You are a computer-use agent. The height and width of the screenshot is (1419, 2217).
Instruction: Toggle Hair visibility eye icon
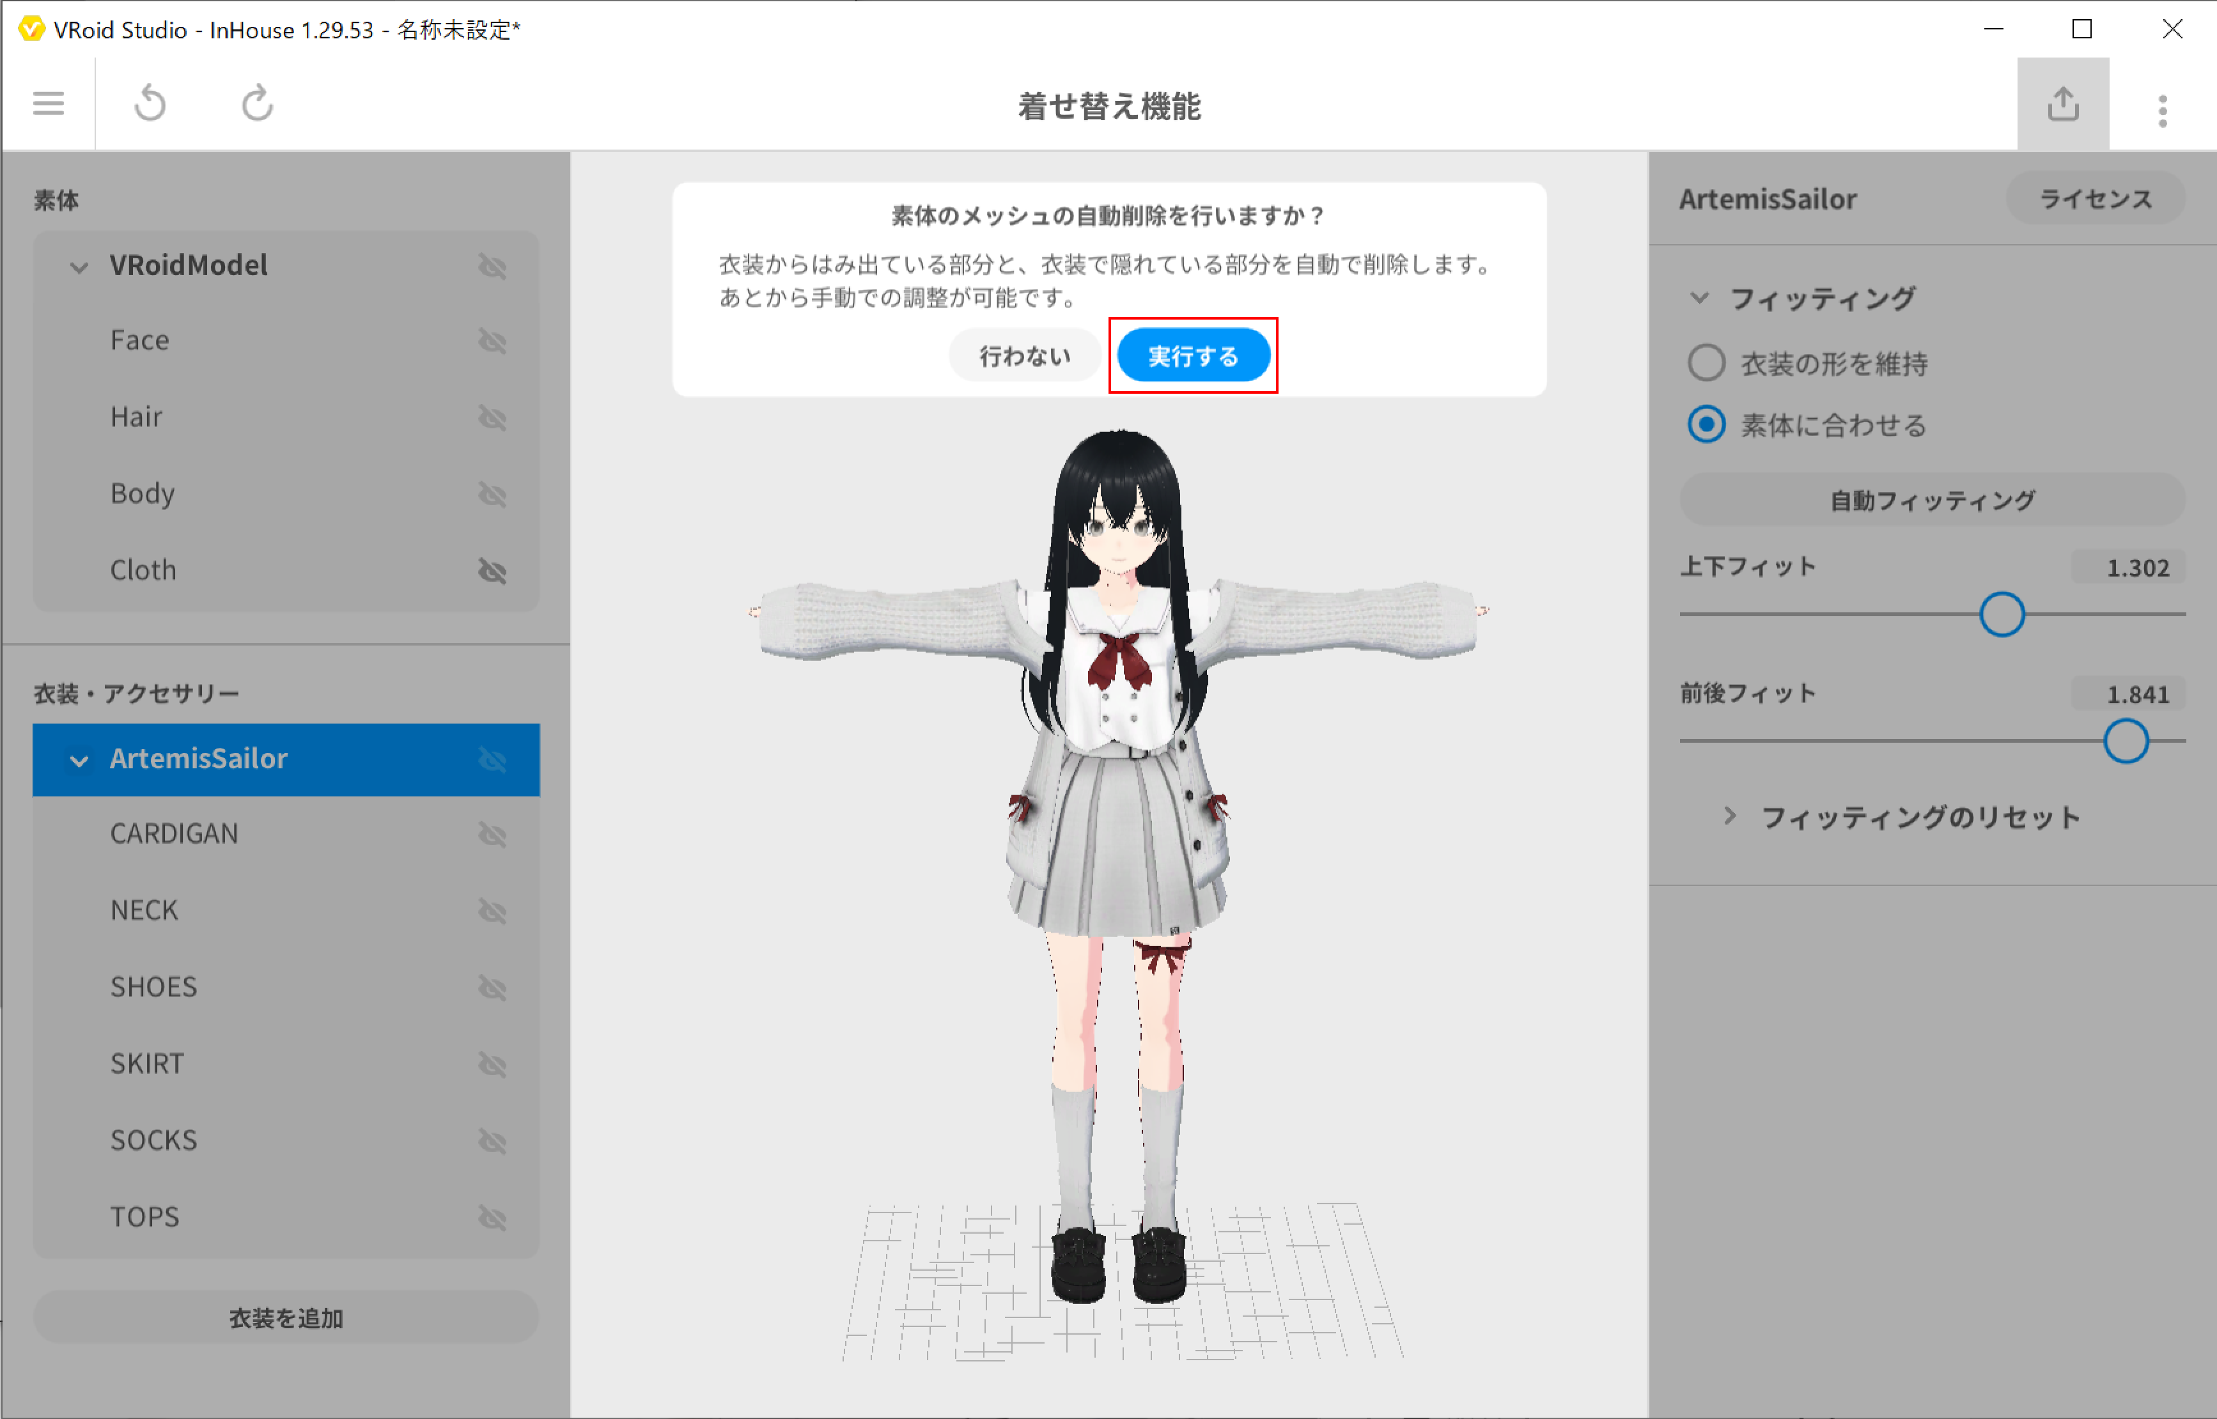[x=493, y=418]
